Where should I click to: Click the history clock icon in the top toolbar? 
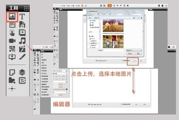pos(124,6)
